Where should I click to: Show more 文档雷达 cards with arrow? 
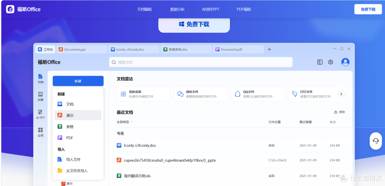[341, 94]
